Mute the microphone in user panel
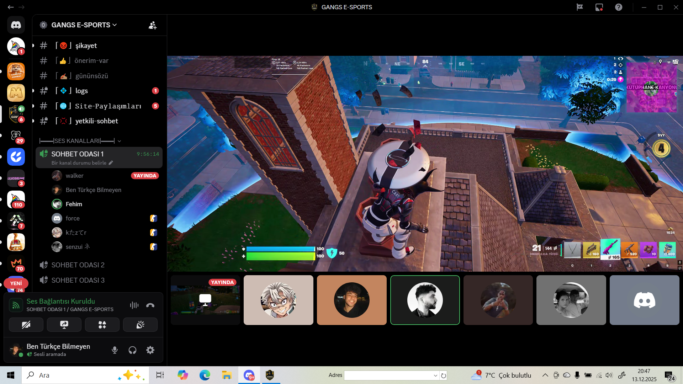This screenshot has height=384, width=683. (x=115, y=350)
